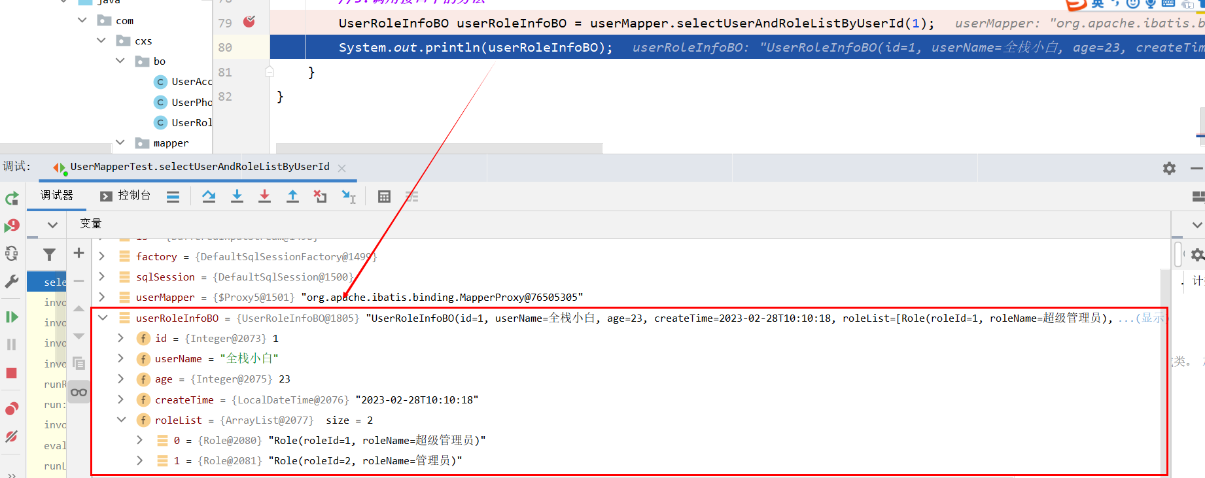Open the UserAcc class in project tree
The height and width of the screenshot is (478, 1205).
coord(183,82)
